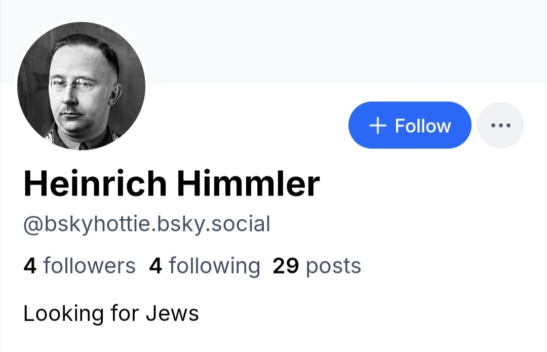This screenshot has width=547, height=352.
Task: Open the circular profile avatar photo
Action: point(81,86)
